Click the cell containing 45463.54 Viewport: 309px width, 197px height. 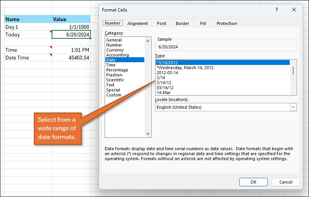pyautogui.click(x=71, y=58)
